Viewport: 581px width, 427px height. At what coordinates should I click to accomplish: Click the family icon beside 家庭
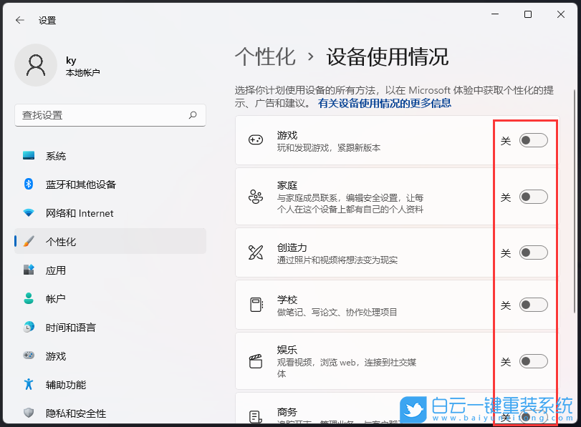click(x=255, y=196)
